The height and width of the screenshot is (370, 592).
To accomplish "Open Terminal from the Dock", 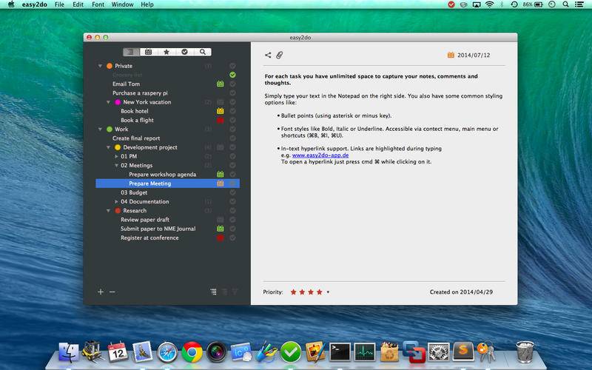I will 340,352.
